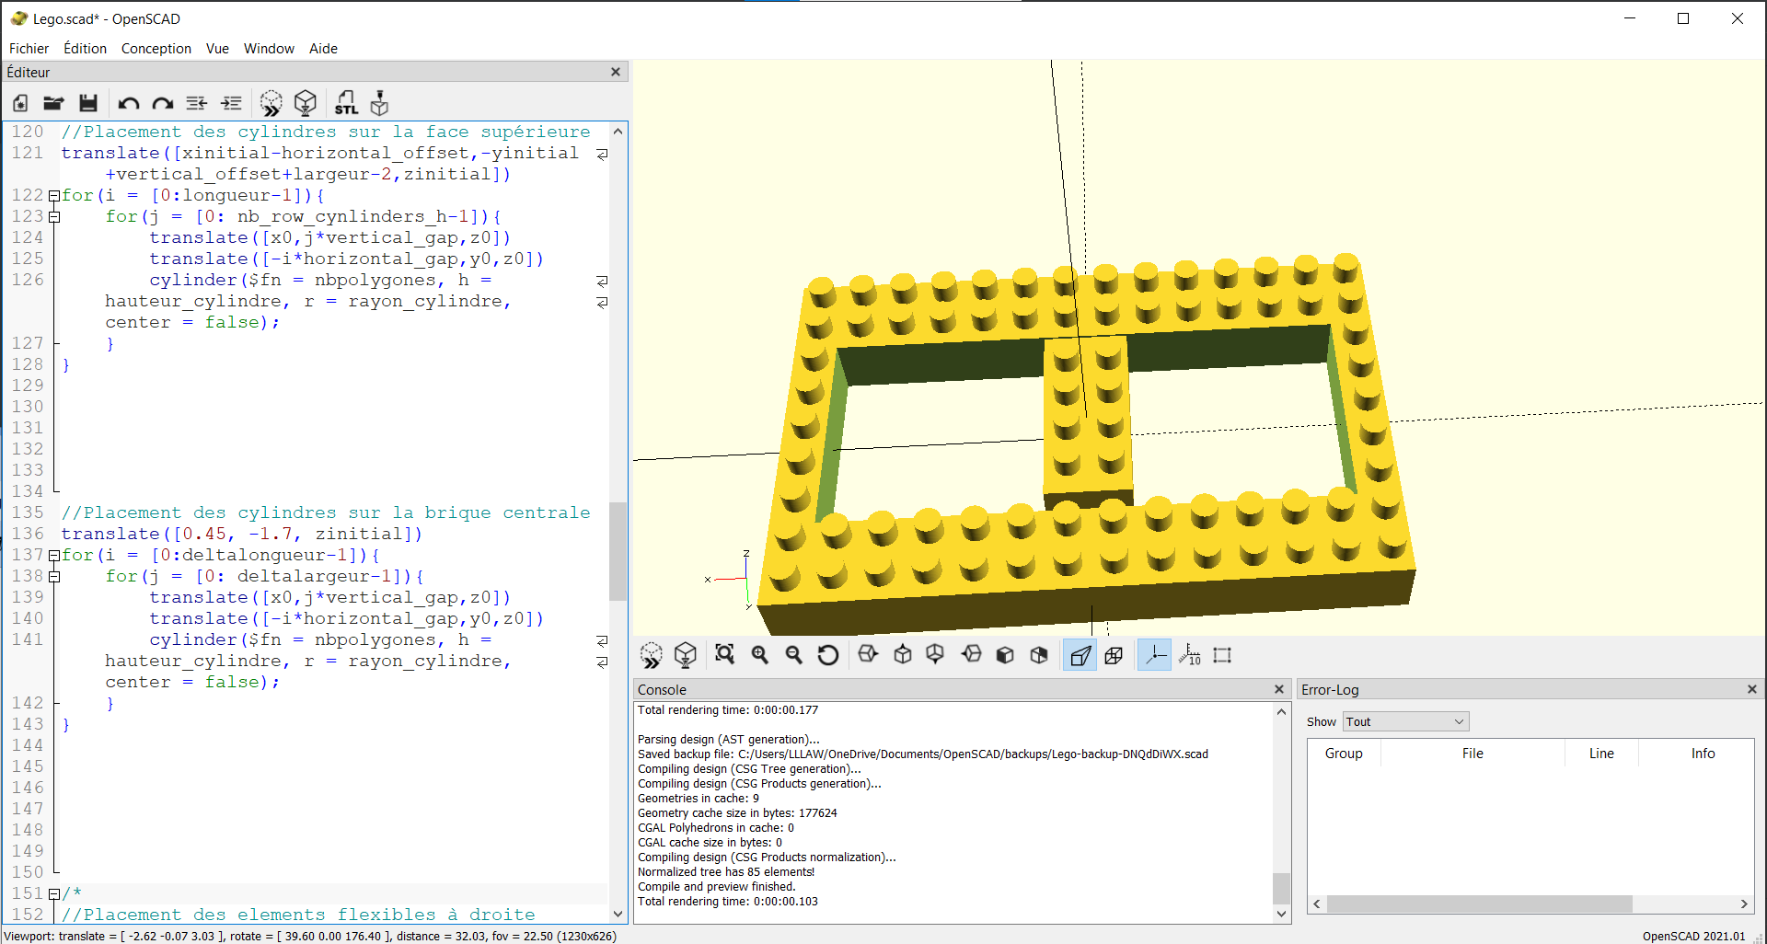Undo the last edit in editor toolbar
Screen dimensions: 1767x944
coord(129,103)
